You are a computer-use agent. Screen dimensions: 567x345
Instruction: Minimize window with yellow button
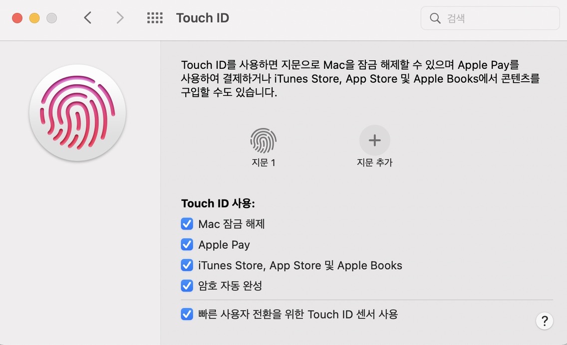pos(34,18)
